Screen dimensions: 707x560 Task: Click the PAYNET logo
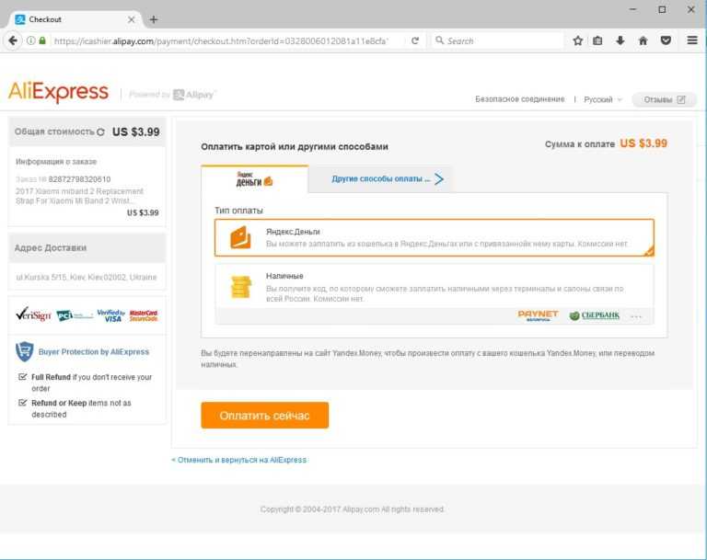(538, 315)
